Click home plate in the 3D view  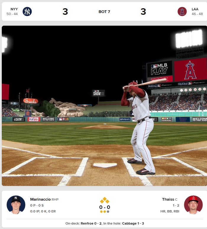[105, 165]
